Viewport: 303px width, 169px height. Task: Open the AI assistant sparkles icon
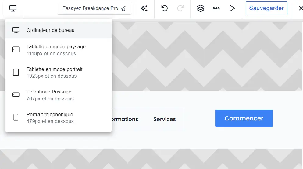[x=144, y=8]
